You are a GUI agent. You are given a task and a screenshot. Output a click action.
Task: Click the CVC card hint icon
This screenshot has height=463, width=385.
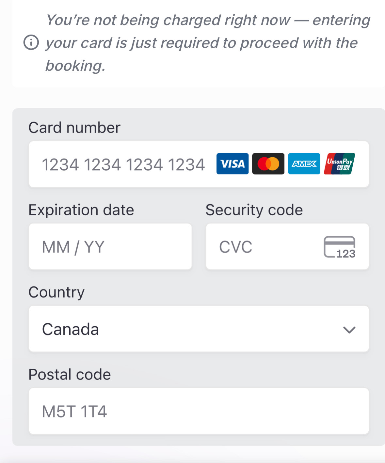(x=339, y=247)
